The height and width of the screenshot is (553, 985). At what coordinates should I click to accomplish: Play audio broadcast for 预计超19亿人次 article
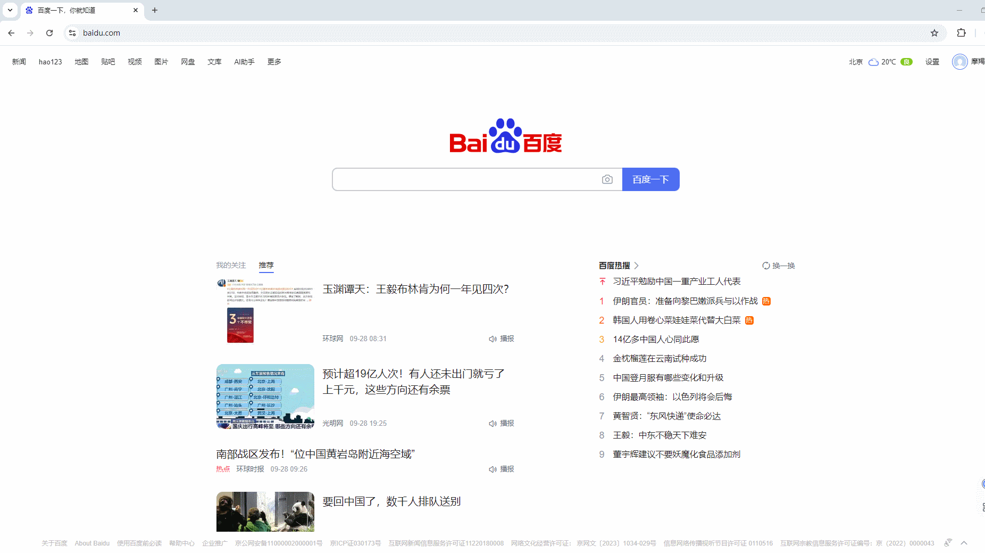click(502, 423)
